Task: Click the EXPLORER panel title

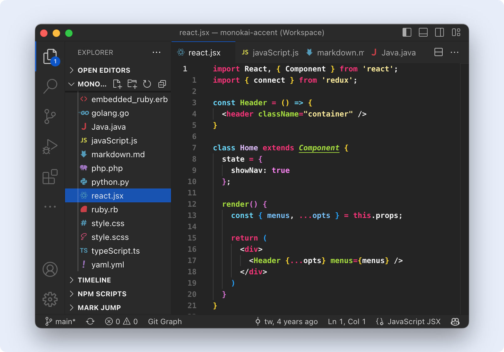Action: click(x=95, y=52)
